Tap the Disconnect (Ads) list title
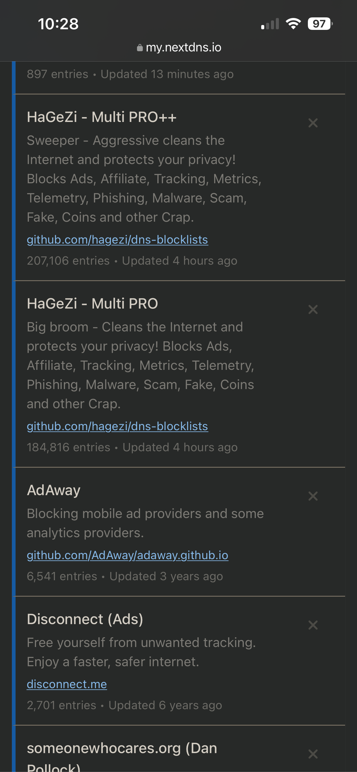 [x=85, y=620]
